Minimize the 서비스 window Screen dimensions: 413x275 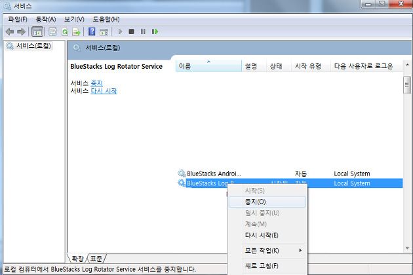tap(368, 4)
